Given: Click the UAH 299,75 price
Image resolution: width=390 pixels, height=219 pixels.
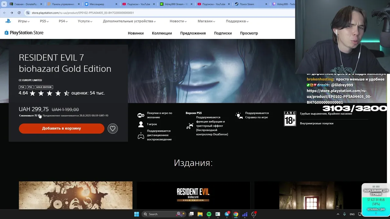Looking at the screenshot, I should [x=34, y=109].
